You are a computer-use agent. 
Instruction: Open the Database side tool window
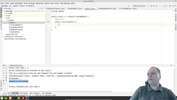[176, 17]
